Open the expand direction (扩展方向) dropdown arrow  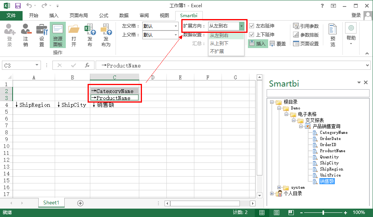click(x=241, y=26)
